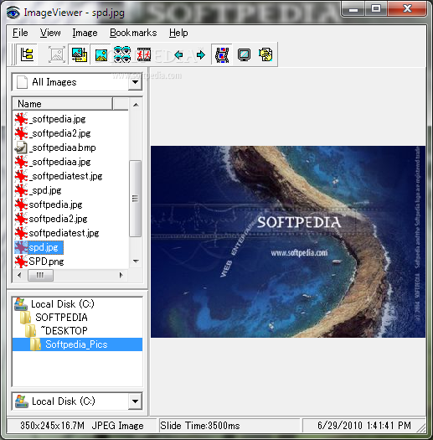Select _softpedia2.jpg in file list
This screenshot has height=440, width=433.
click(x=60, y=133)
